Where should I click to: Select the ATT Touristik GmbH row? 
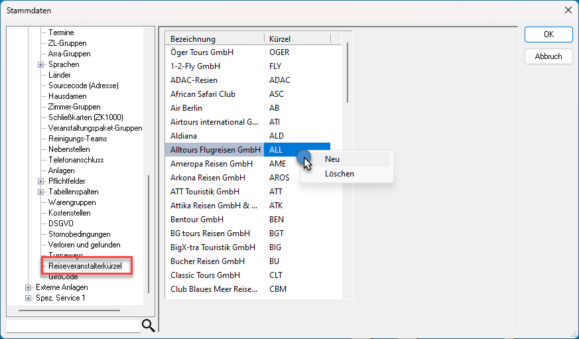coord(248,192)
